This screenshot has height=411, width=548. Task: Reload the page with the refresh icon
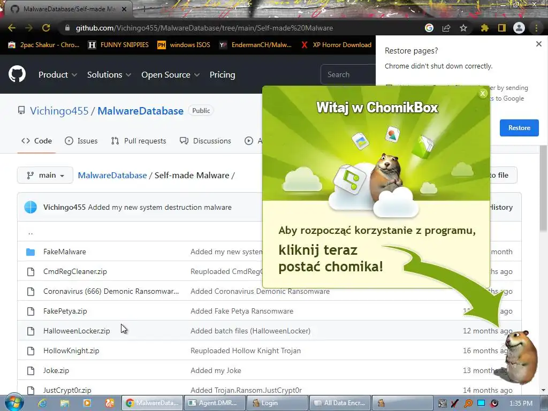(x=46, y=28)
